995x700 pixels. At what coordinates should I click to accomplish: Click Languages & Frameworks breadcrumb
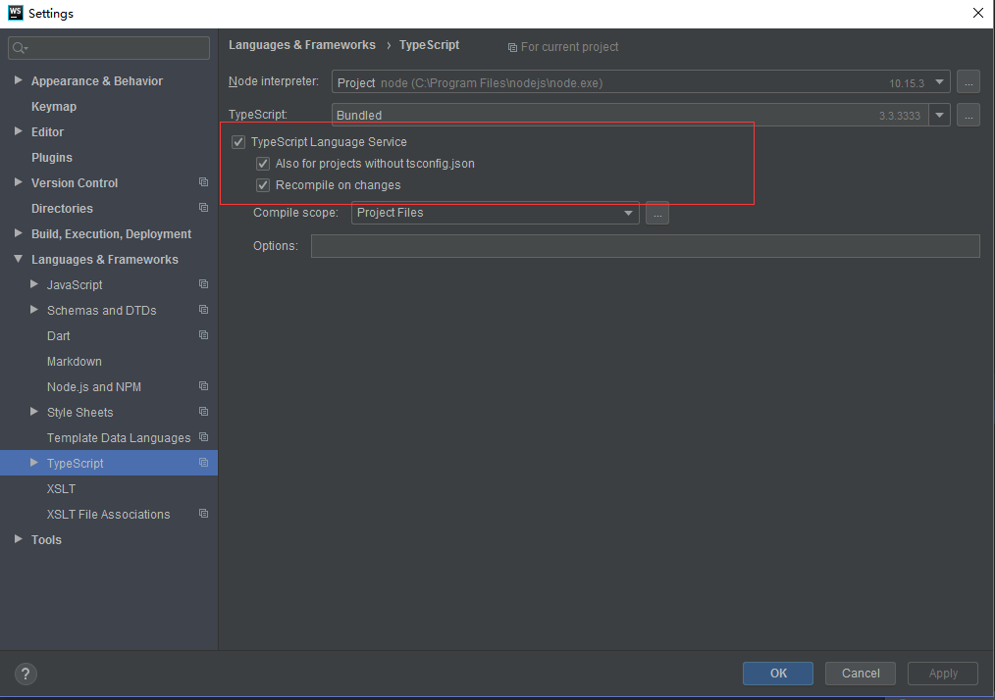pos(302,45)
